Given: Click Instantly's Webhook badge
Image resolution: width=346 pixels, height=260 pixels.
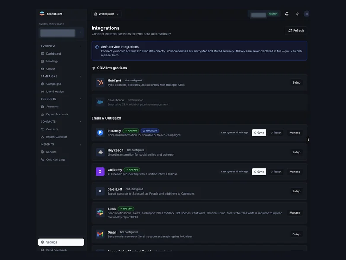Looking at the screenshot, I should (x=150, y=131).
